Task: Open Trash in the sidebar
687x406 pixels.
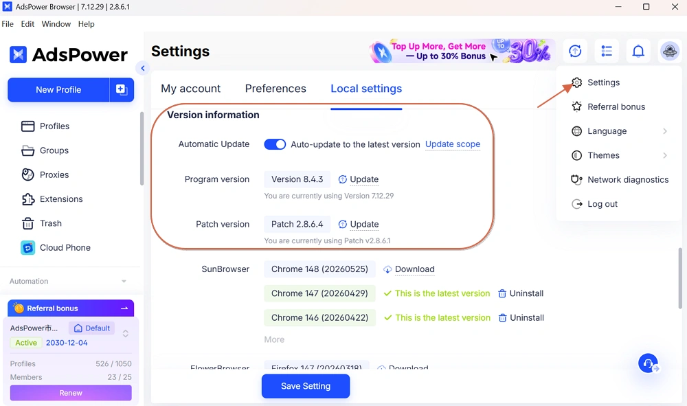Action: 41,223
